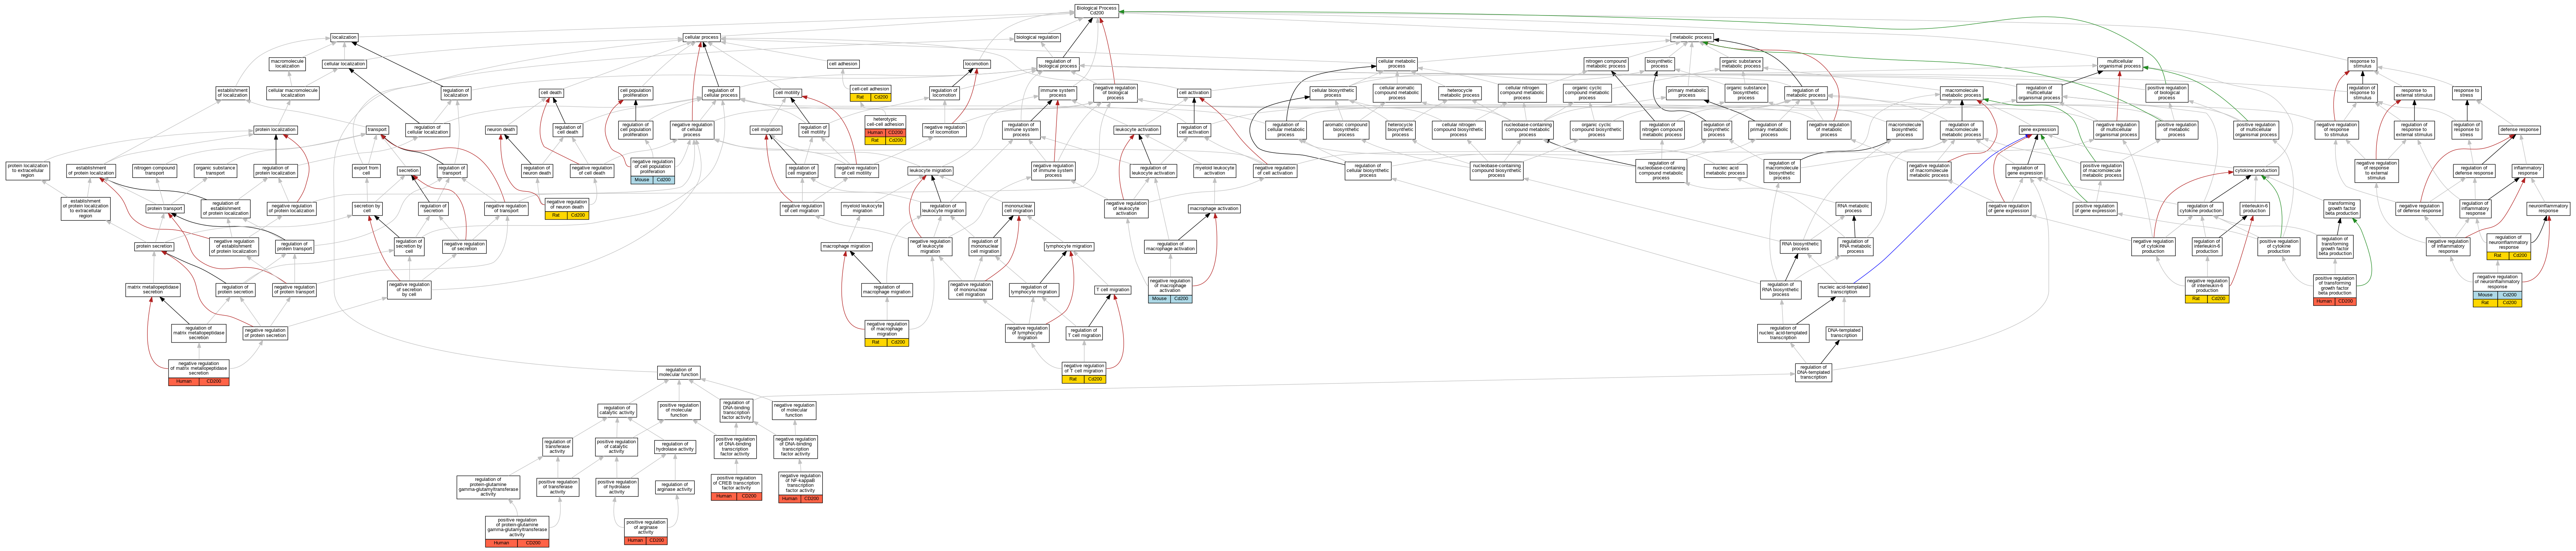This screenshot has height=551, width=2576.
Task: Click the Human cell under 'negative regulation of matrix metallopeptidase secretion'
Action: coord(184,381)
